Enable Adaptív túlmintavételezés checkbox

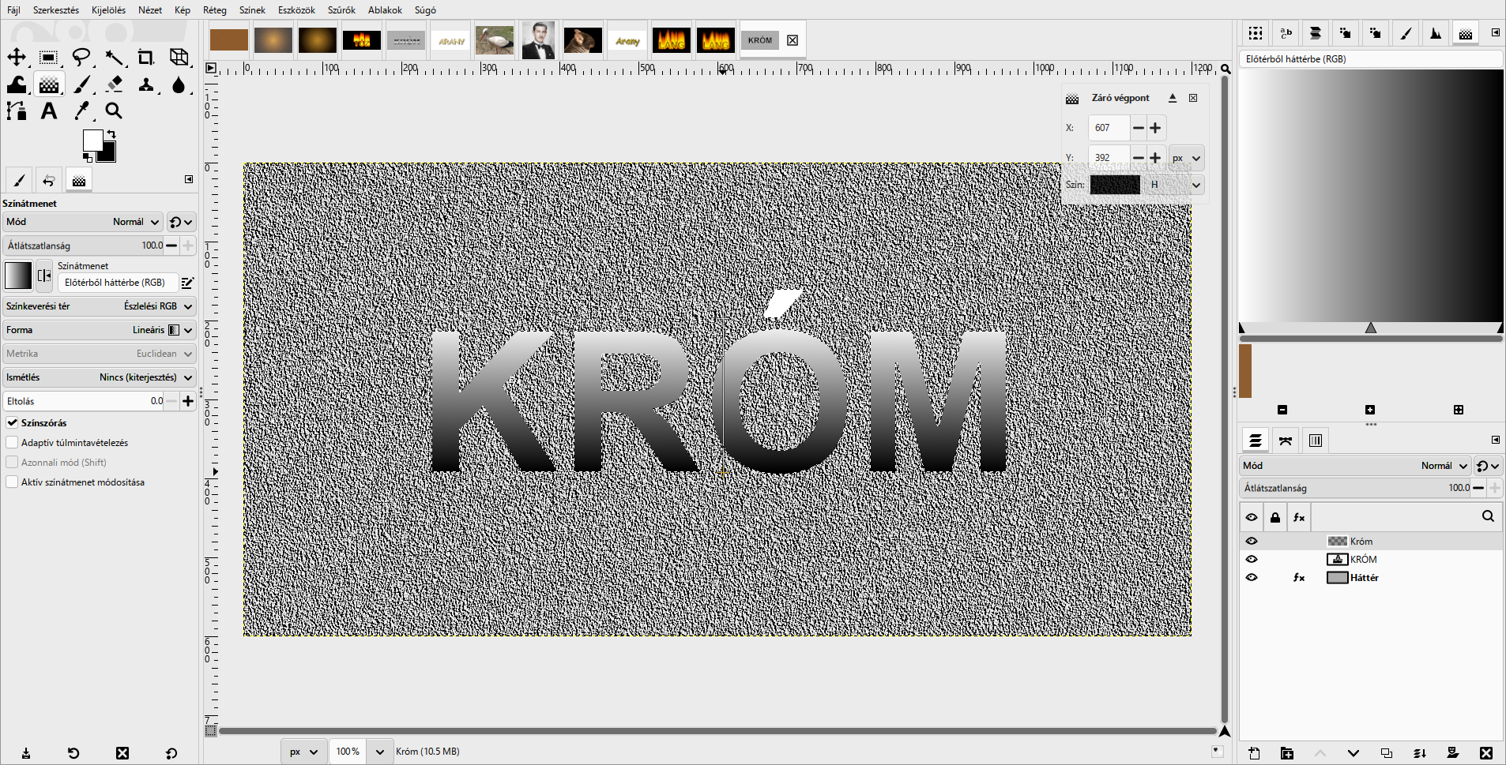[x=13, y=443]
